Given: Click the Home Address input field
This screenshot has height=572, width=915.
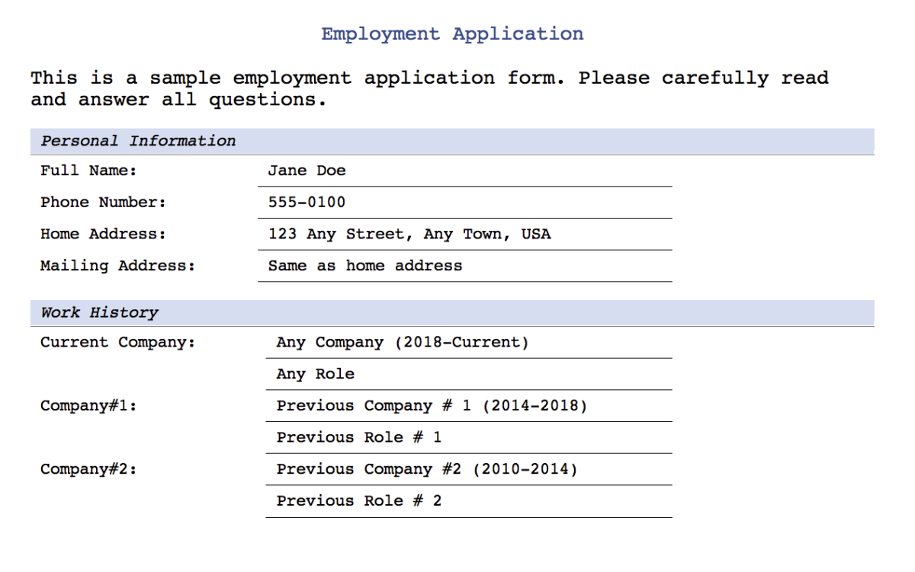Looking at the screenshot, I should (x=465, y=235).
